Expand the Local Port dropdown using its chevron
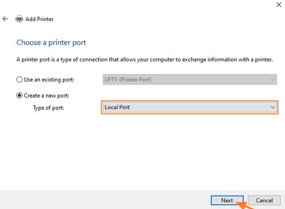 [x=273, y=107]
